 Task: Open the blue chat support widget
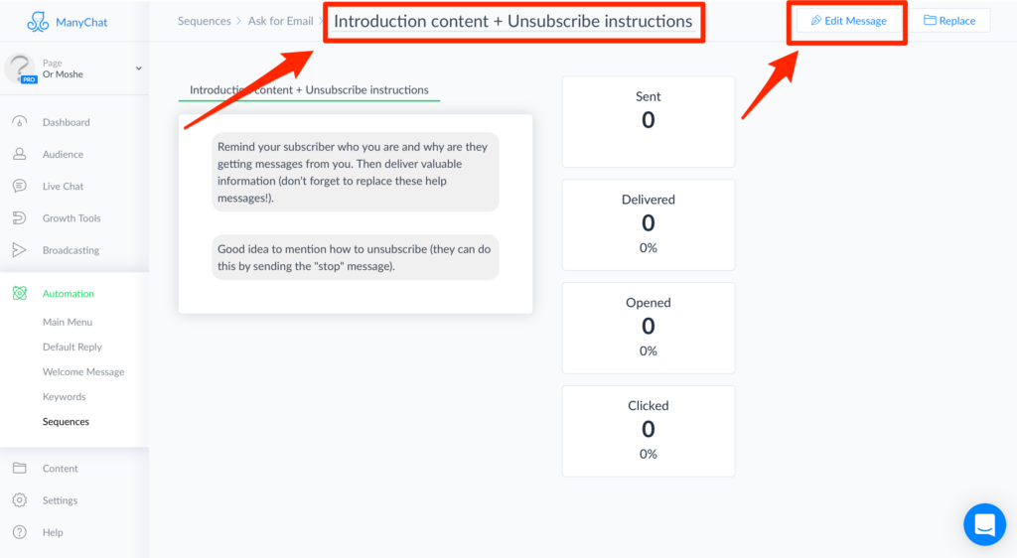coord(984,524)
